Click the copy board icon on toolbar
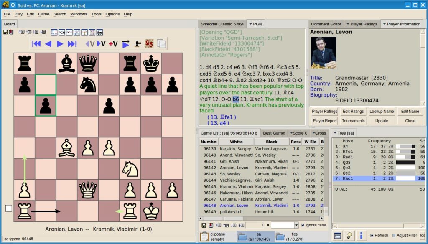 [162, 44]
